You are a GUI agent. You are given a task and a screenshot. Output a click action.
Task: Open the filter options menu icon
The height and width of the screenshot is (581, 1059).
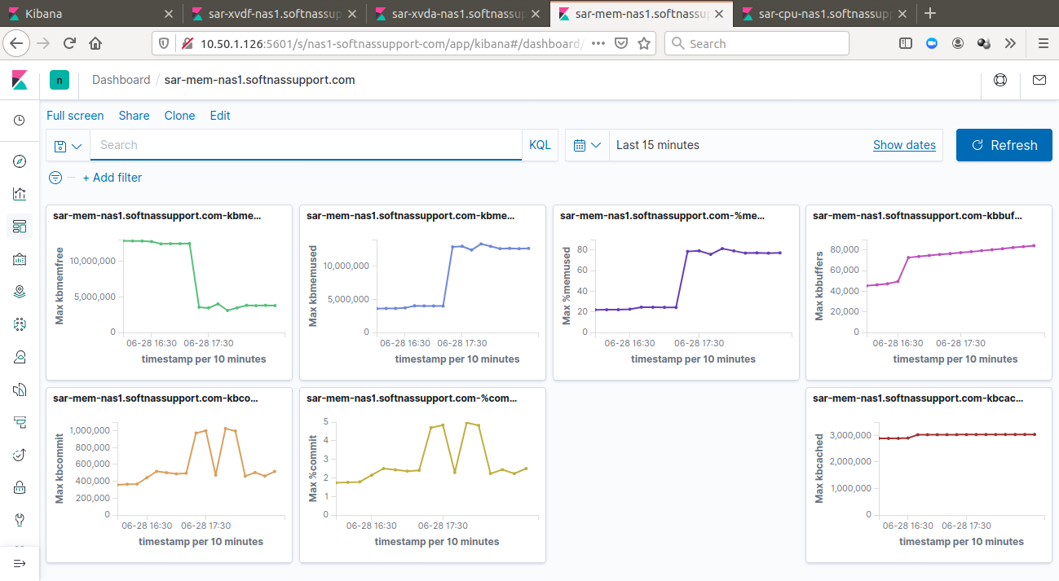coord(55,178)
